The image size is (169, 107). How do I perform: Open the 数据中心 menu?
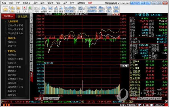(x=27, y=3)
